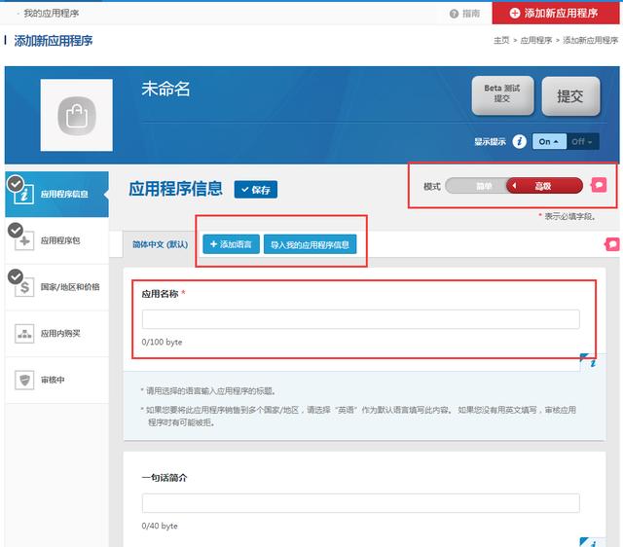
Task: Click the info icon in 应用程序信息 sidebar item
Action: 23,195
